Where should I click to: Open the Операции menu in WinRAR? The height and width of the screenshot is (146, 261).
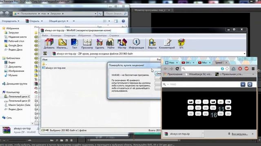pyautogui.click(x=70, y=35)
